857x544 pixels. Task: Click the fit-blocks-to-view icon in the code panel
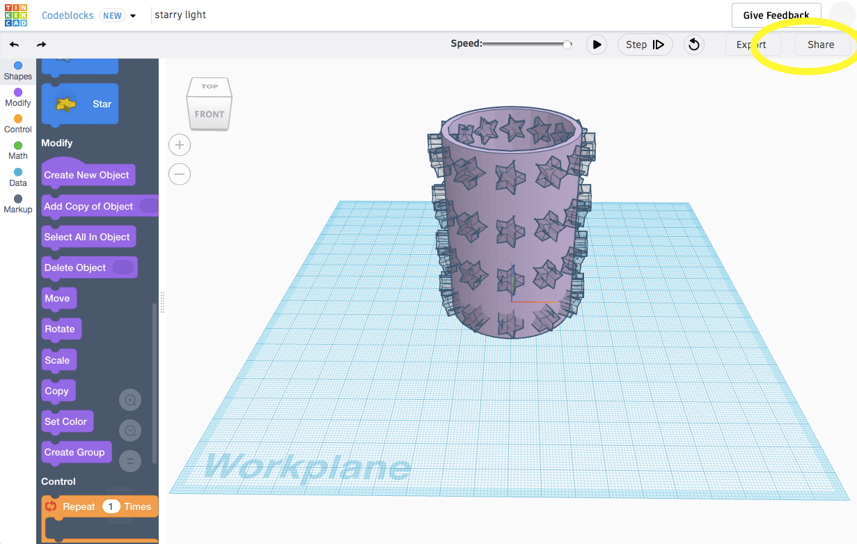(x=129, y=460)
